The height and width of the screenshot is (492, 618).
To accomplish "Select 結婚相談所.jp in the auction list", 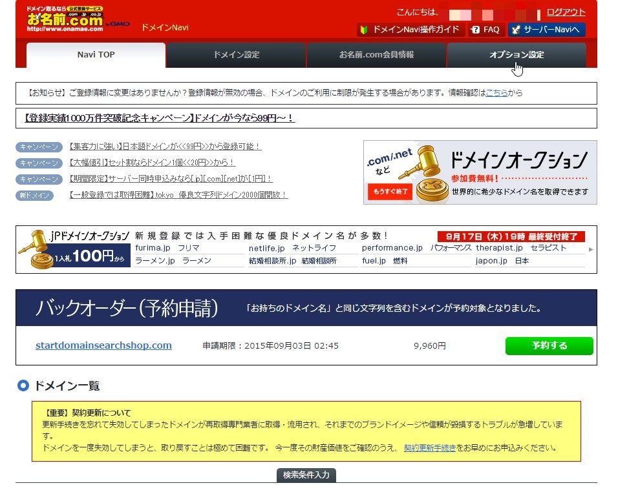I will (x=272, y=261).
